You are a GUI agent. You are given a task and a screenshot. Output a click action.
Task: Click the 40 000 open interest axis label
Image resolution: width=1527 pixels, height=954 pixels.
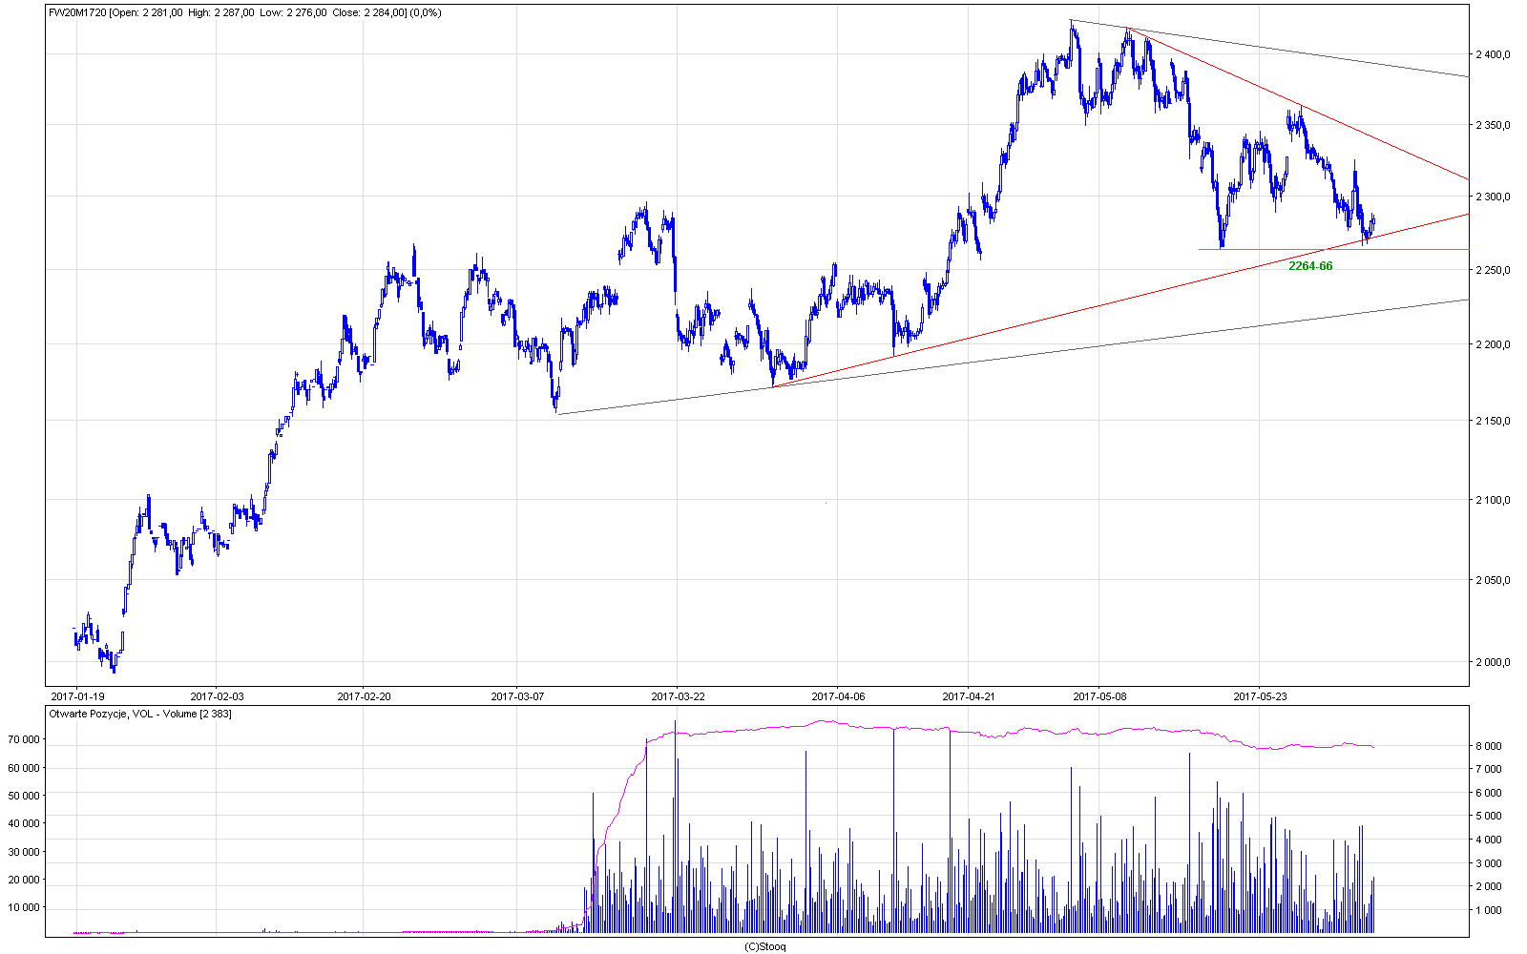tap(24, 823)
